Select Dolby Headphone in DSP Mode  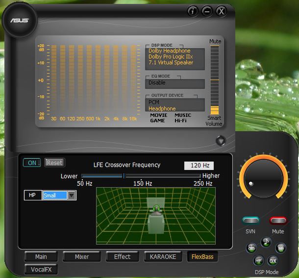(x=169, y=51)
